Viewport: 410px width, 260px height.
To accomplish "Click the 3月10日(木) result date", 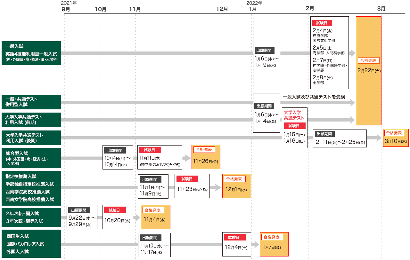I will pyautogui.click(x=396, y=141).
